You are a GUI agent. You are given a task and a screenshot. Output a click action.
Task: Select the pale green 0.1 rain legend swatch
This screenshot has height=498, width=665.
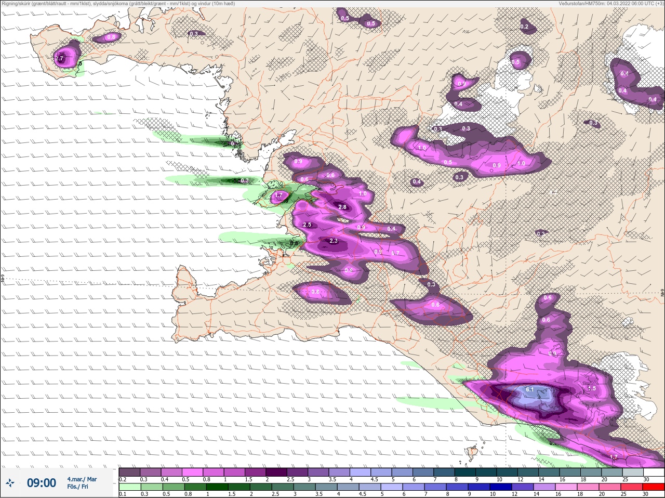pos(129,487)
